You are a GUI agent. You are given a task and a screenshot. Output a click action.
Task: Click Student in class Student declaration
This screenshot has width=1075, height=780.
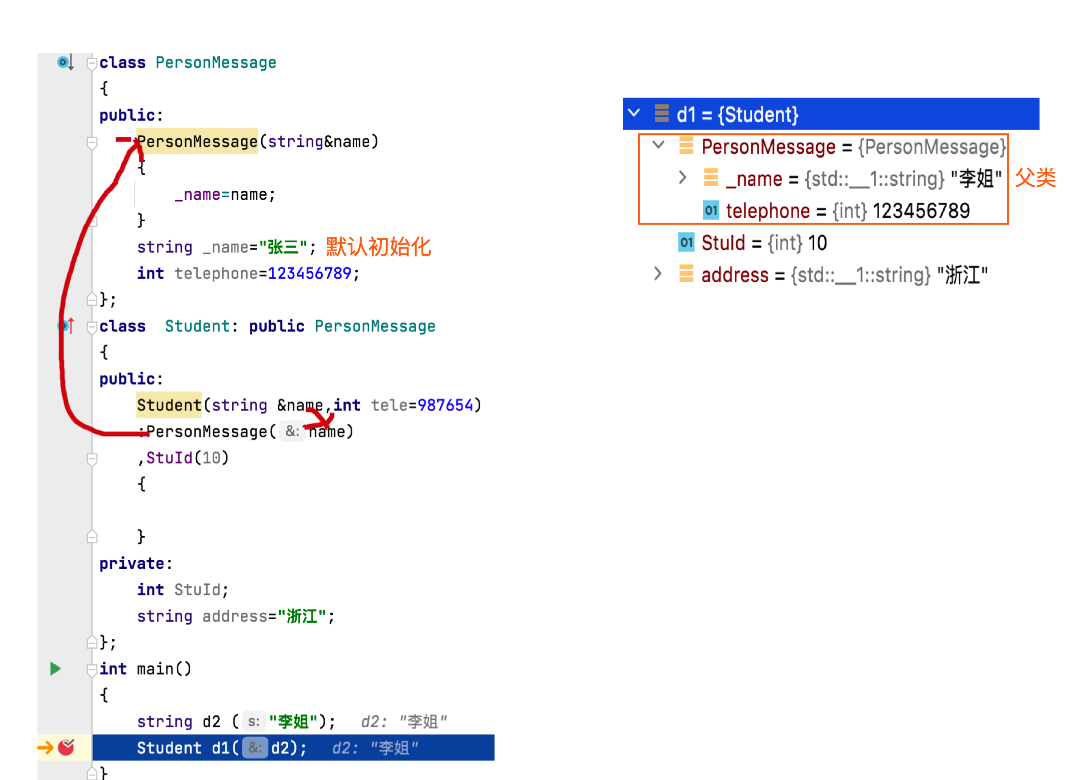point(197,326)
